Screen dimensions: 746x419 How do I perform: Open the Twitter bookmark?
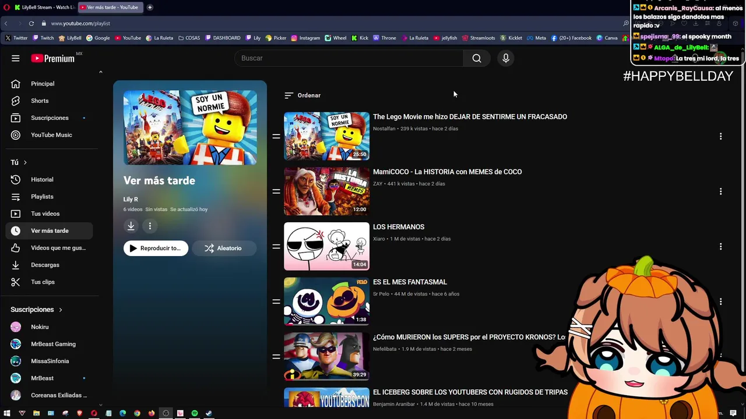pos(16,38)
